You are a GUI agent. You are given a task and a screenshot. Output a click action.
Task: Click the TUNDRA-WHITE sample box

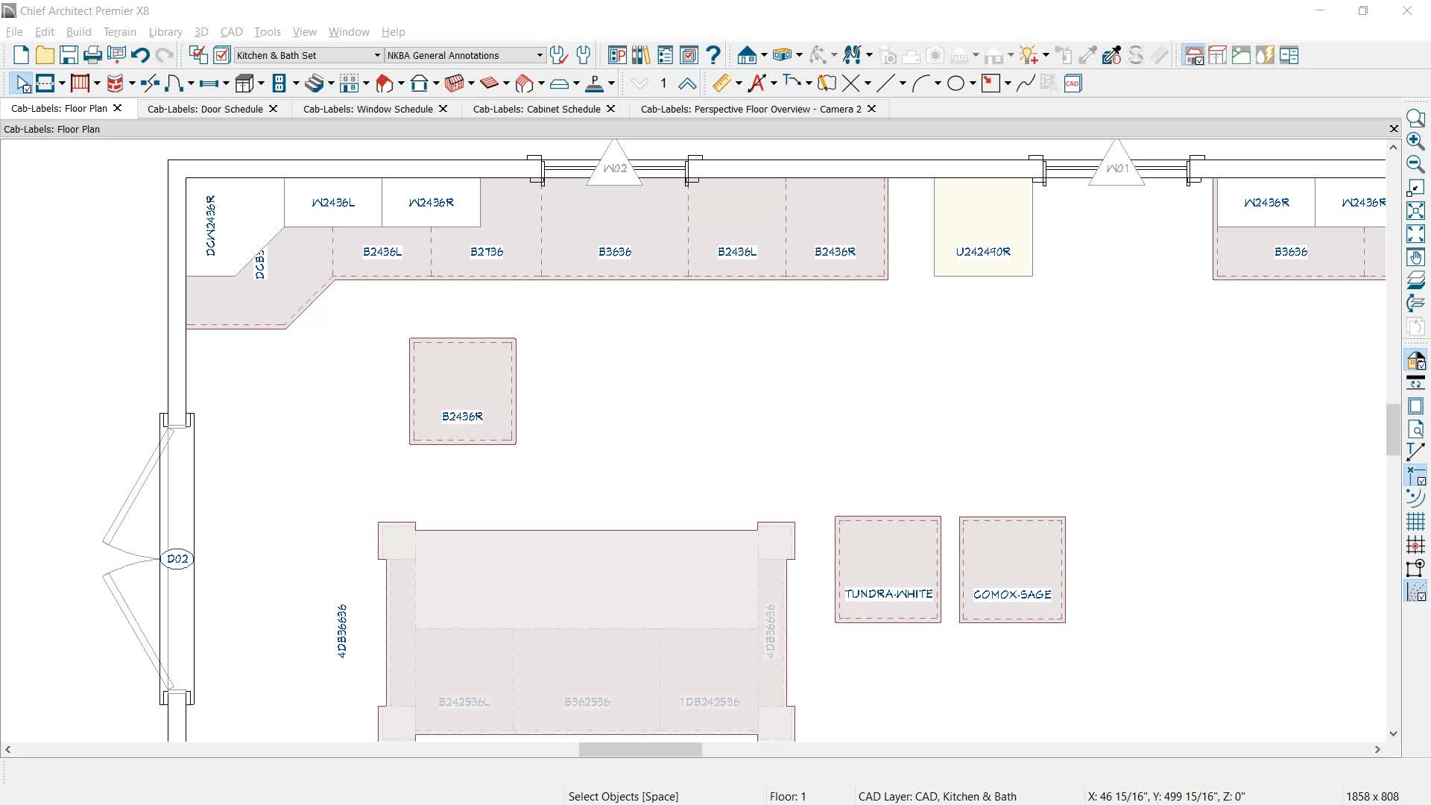[x=888, y=569]
